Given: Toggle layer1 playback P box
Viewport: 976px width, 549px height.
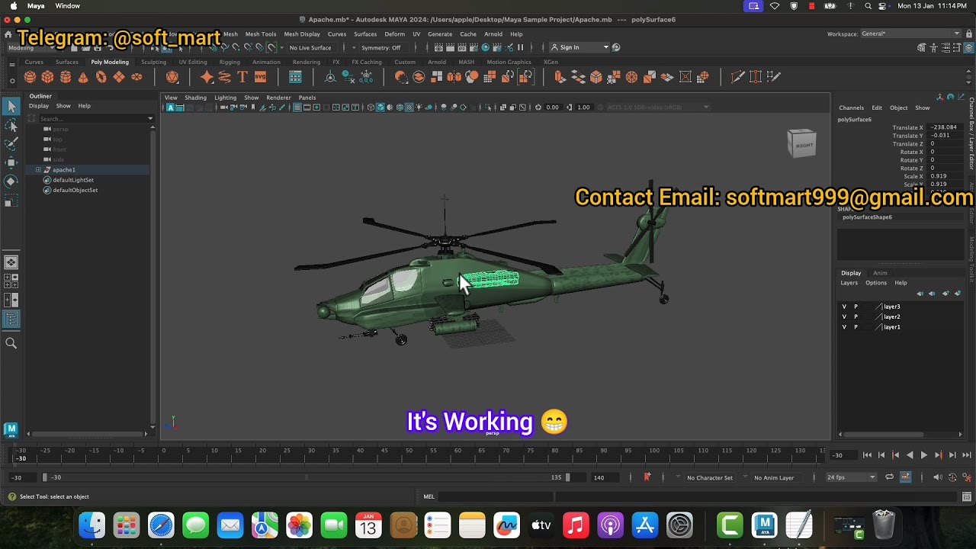Looking at the screenshot, I should point(856,327).
